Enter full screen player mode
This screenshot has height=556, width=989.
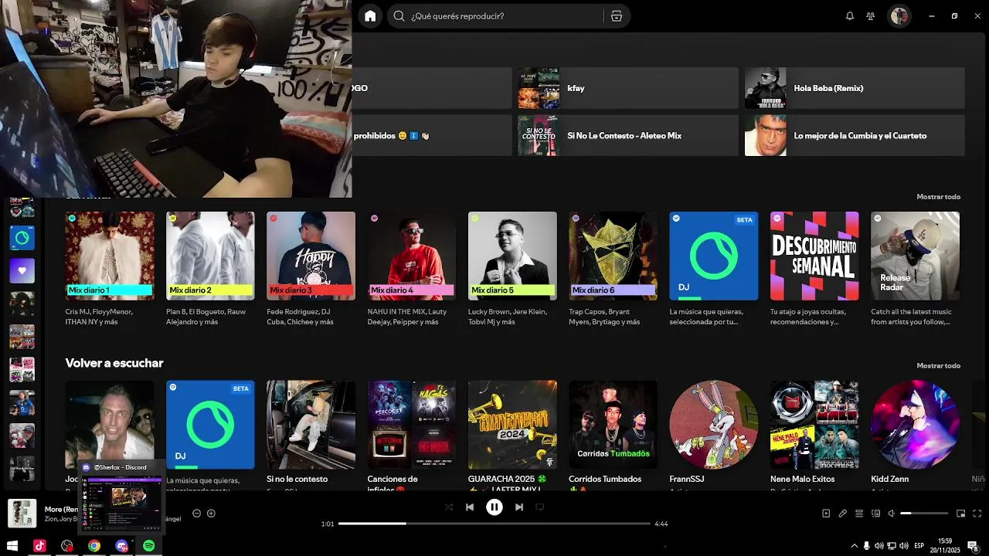coord(977,514)
